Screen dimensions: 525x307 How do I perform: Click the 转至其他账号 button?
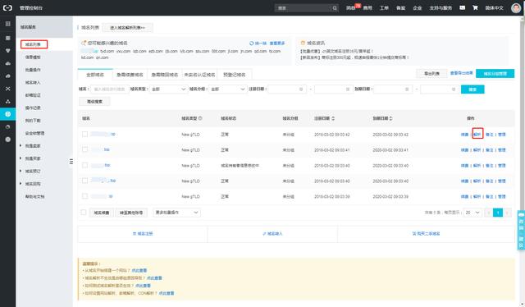click(131, 213)
